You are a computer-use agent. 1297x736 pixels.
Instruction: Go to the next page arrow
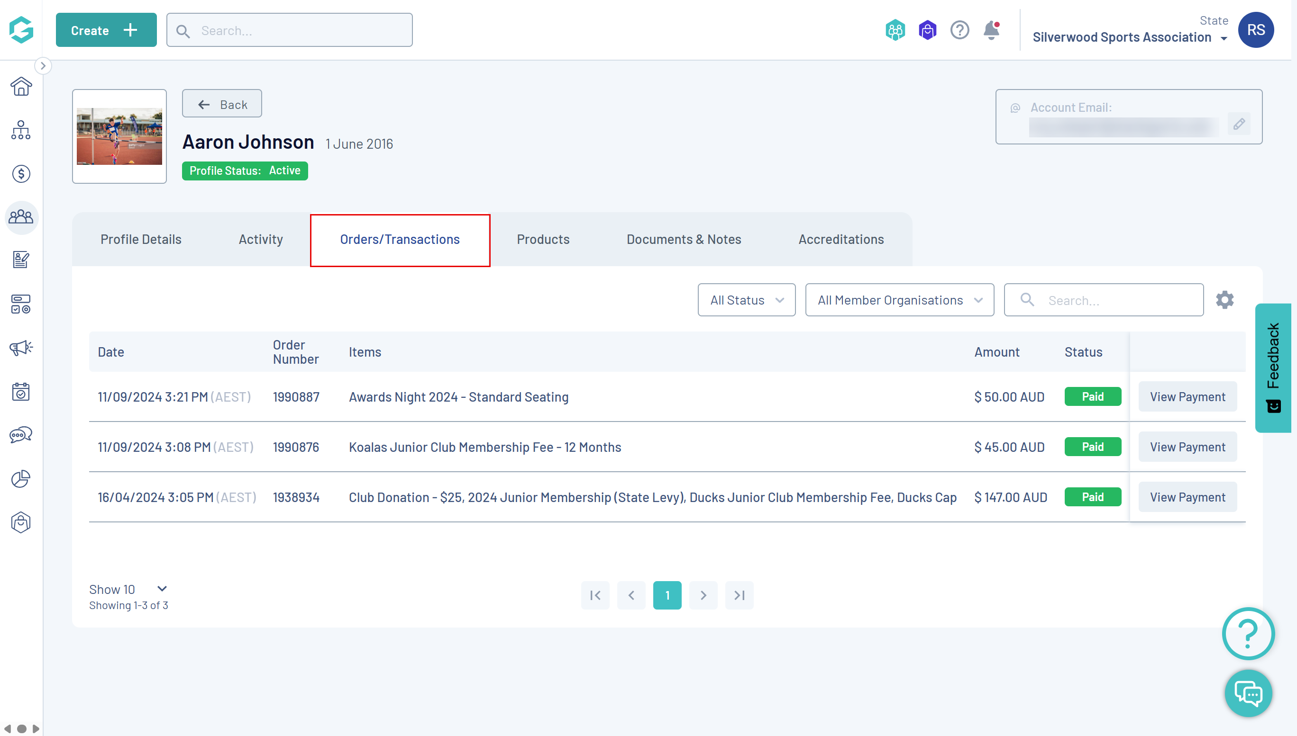click(x=703, y=595)
